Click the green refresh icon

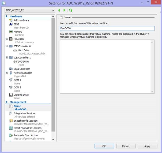click(x=71, y=10)
